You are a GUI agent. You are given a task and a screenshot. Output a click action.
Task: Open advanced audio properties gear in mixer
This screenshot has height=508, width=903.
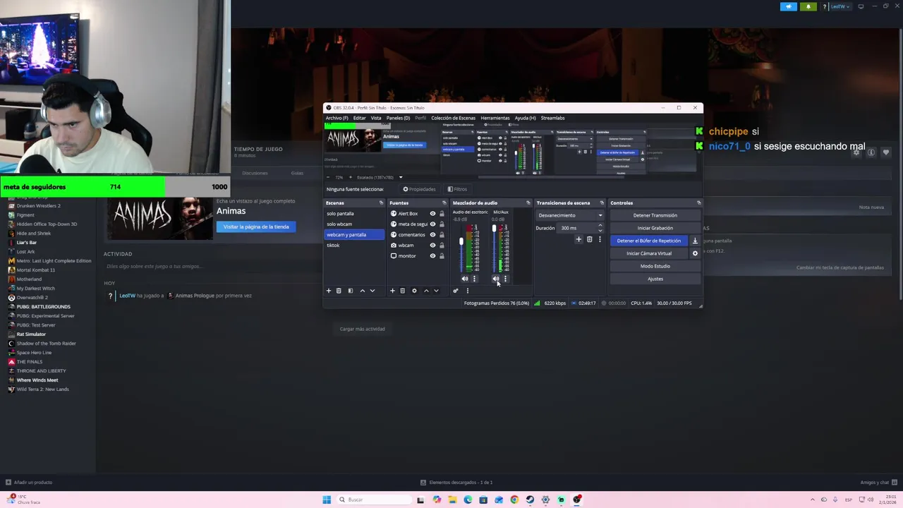click(x=456, y=291)
